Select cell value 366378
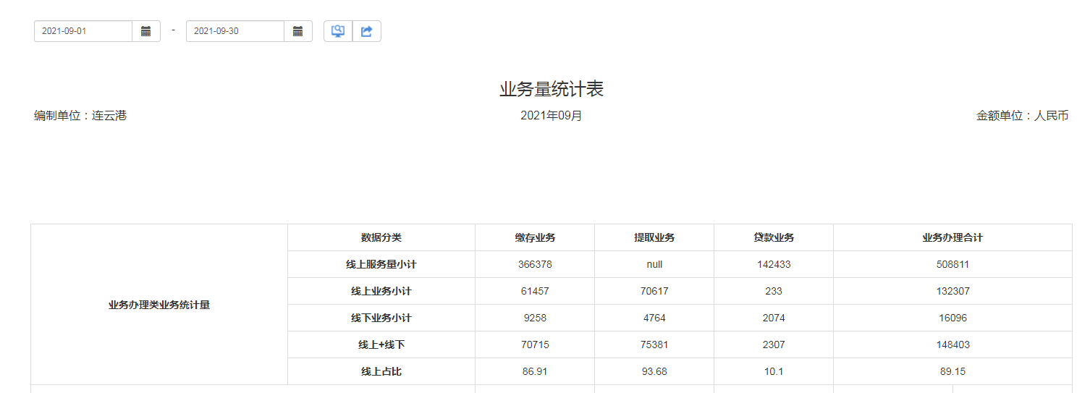Screen dimensions: 1090x393 coord(535,264)
